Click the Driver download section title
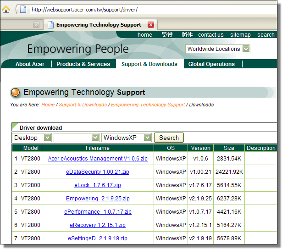The height and width of the screenshot is (249, 282). (41, 128)
